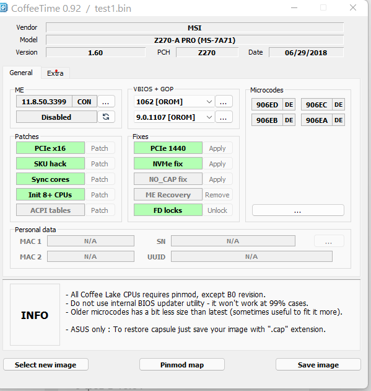Image resolution: width=371 pixels, height=391 pixels.
Task: Toggle the ACPI tables indicator
Action: (50, 210)
